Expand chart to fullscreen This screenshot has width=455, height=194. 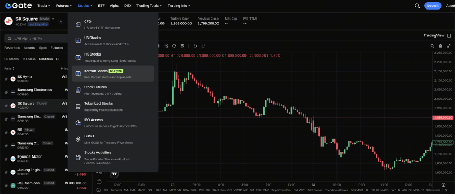tap(449, 46)
